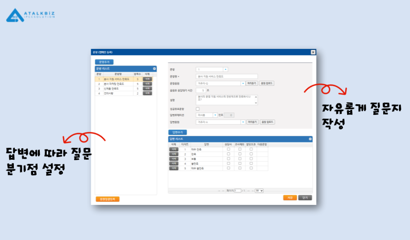Delete the 매우 만족 answer row
Screen dimensions: 410x240
tap(174, 150)
